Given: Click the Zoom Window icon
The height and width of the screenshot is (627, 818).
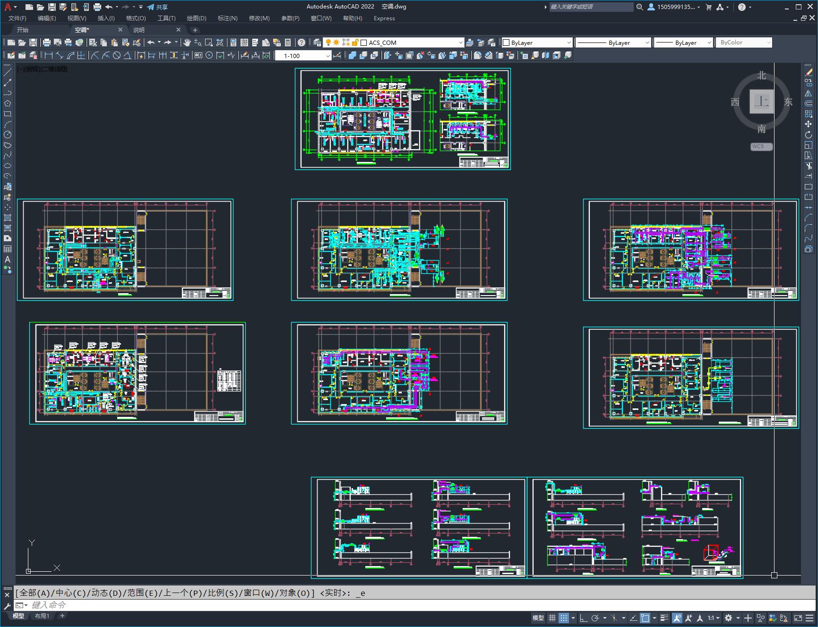Looking at the screenshot, I should point(209,42).
